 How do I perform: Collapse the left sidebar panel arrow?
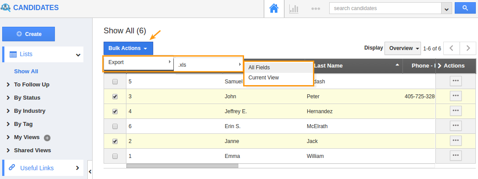pos(90,171)
